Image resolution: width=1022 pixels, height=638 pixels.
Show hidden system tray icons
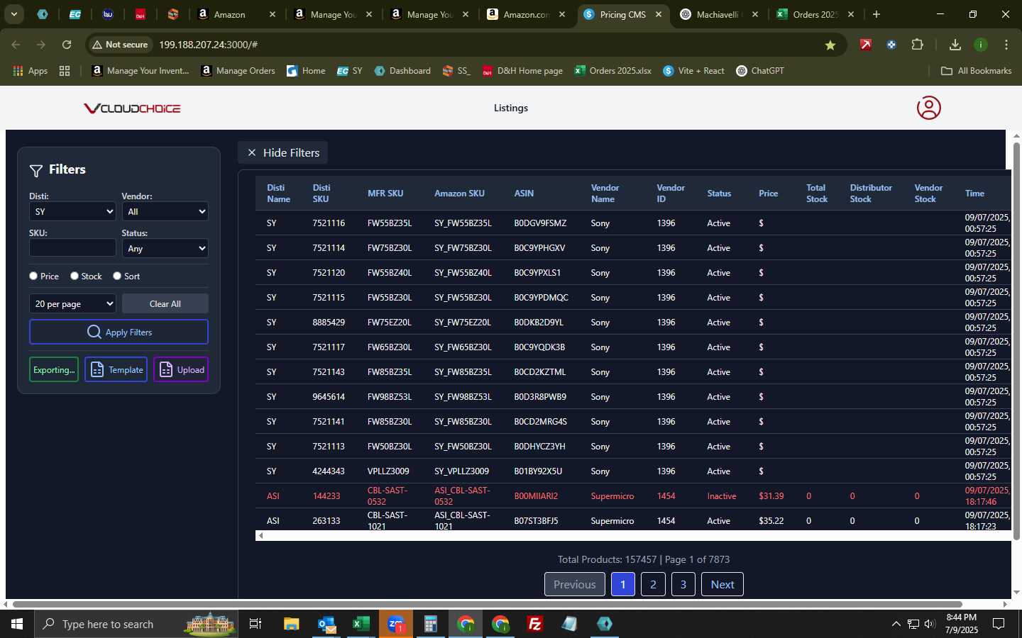[896, 624]
